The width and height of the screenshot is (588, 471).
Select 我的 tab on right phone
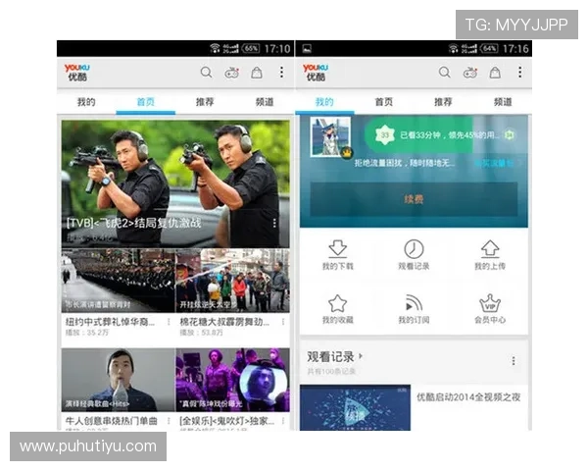click(x=324, y=102)
